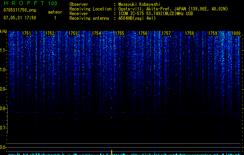Click the 0.8 kHz axis label
The width and height of the screenshot is (244, 155).
click(x=3, y=108)
